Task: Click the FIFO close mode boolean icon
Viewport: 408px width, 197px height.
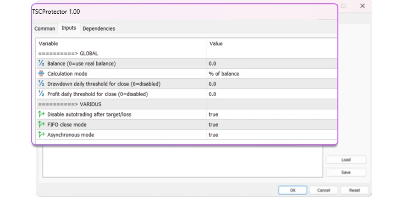Action: [41, 124]
